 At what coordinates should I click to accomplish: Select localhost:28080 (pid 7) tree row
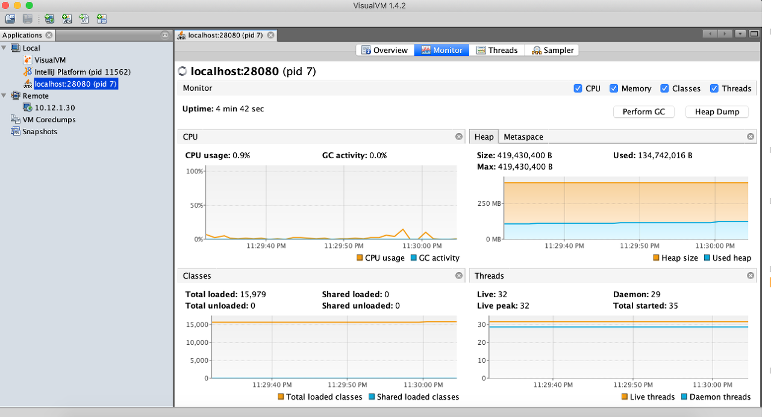[76, 84]
